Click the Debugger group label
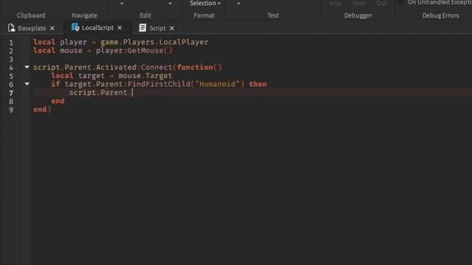Viewport: 472px width, 265px height. [x=358, y=15]
